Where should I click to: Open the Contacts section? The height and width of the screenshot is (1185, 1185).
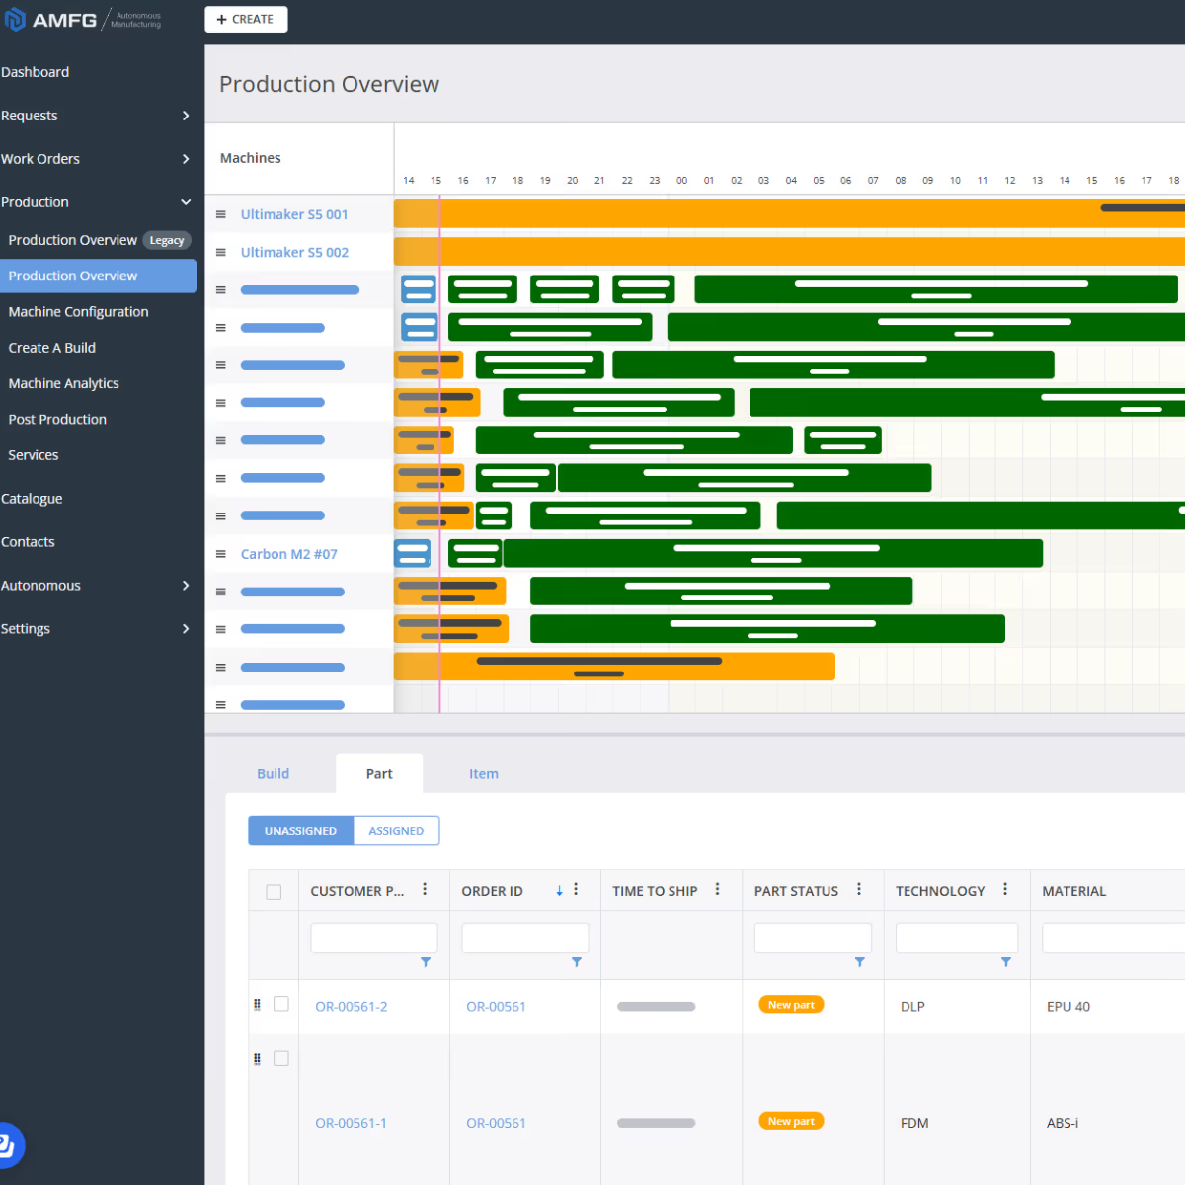[x=28, y=542]
